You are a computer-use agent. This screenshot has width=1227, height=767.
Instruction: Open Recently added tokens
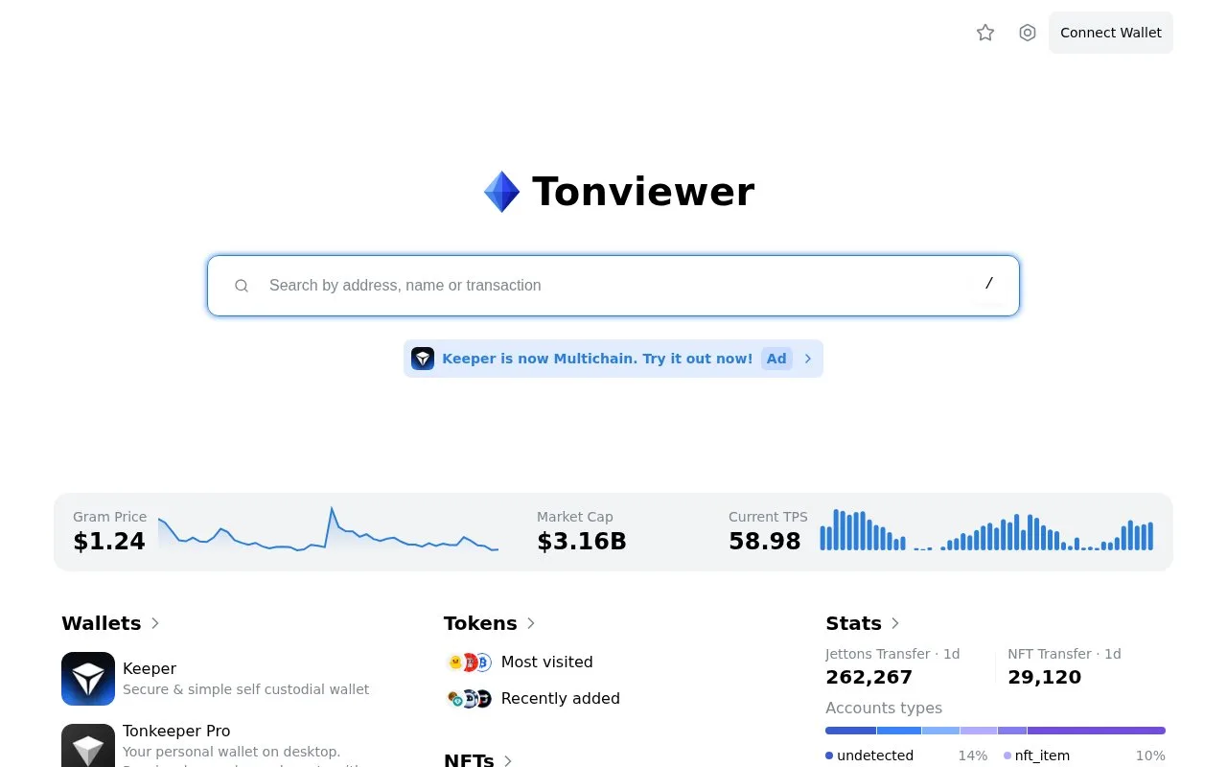pyautogui.click(x=560, y=698)
